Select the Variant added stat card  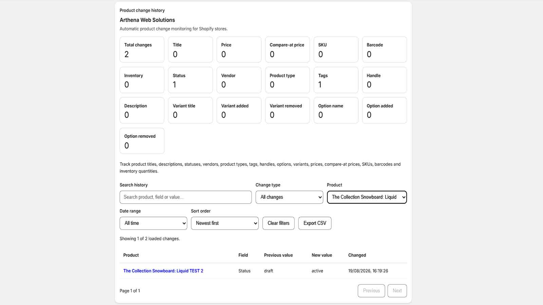pyautogui.click(x=239, y=110)
